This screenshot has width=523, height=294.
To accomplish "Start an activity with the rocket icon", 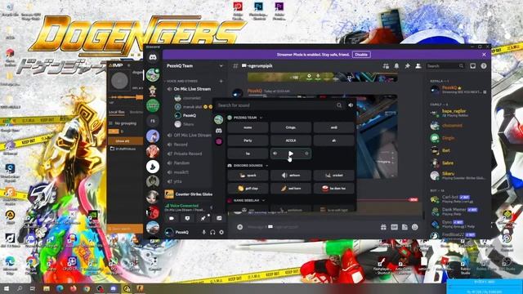I will 203,218.
